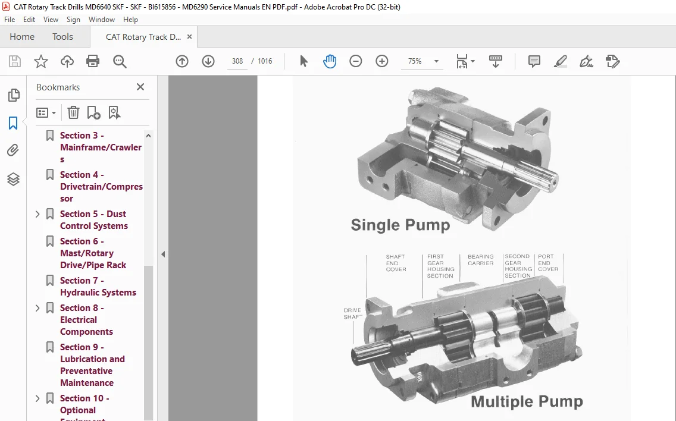The image size is (676, 421).
Task: Open fit page options dropdown arrow
Action: pyautogui.click(x=473, y=61)
